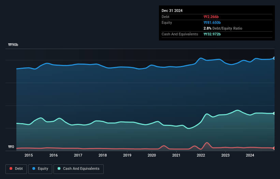
Task: Click the 2021 x-axis label
Action: tap(176, 155)
